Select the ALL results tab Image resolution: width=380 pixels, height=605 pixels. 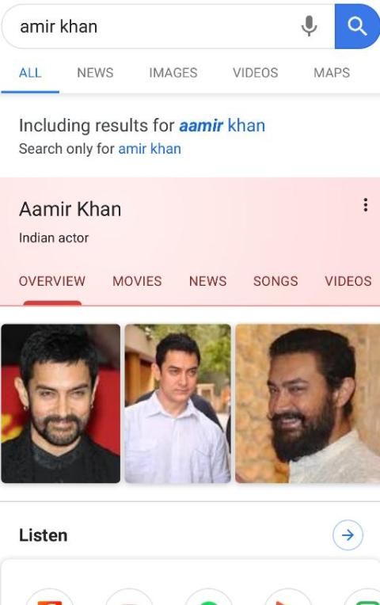pos(30,73)
